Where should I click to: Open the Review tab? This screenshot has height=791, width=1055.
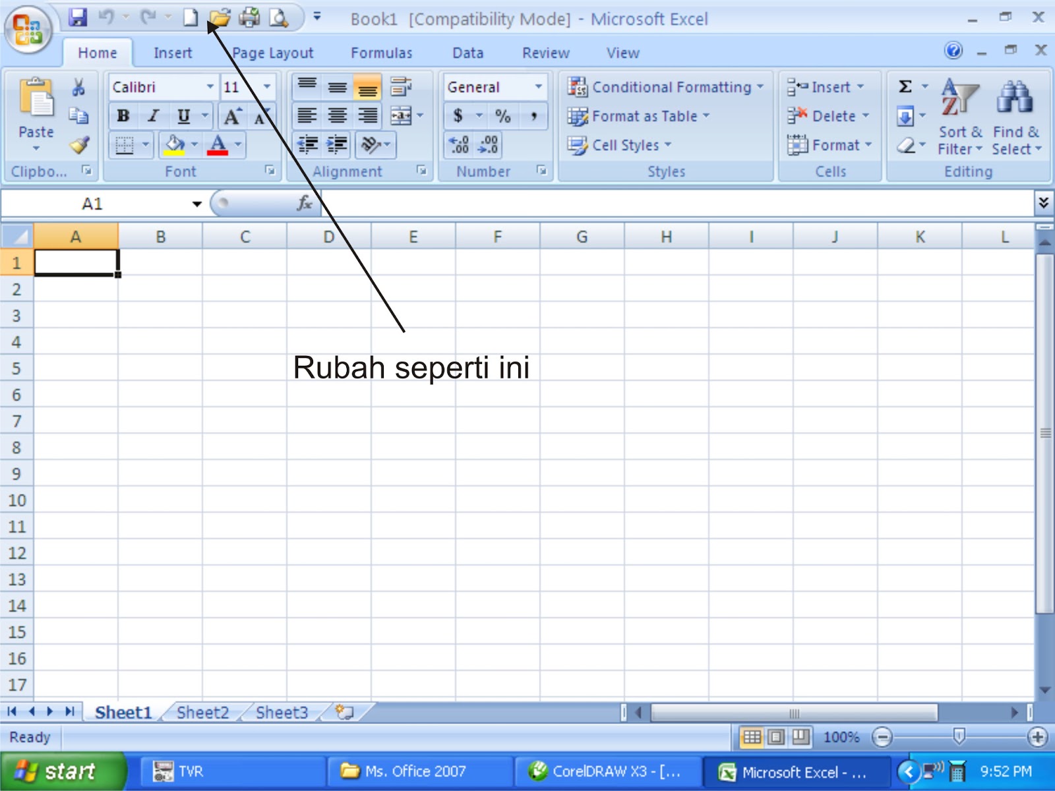[545, 53]
